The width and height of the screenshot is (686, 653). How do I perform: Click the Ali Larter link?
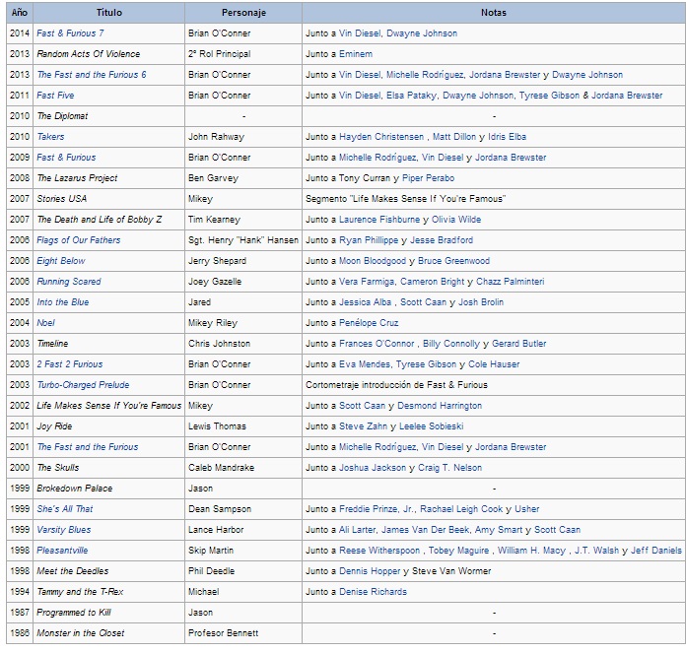tap(357, 530)
